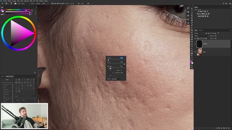Viewport: 232px width, 130px height.
Task: Hide the top black layer
Action: point(195,44)
